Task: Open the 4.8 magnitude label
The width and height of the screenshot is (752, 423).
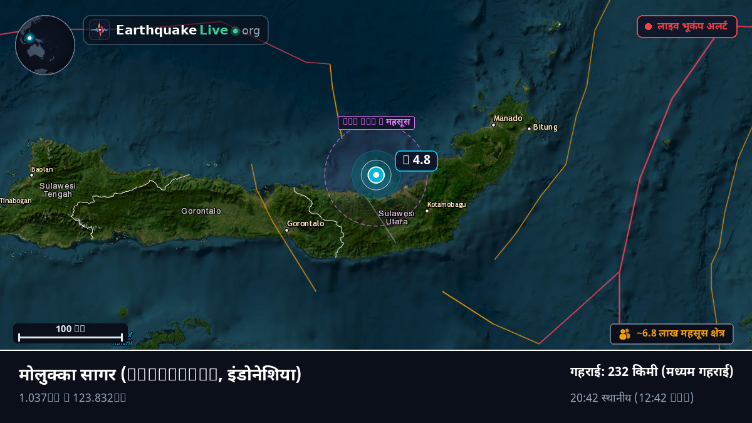Action: pos(416,160)
